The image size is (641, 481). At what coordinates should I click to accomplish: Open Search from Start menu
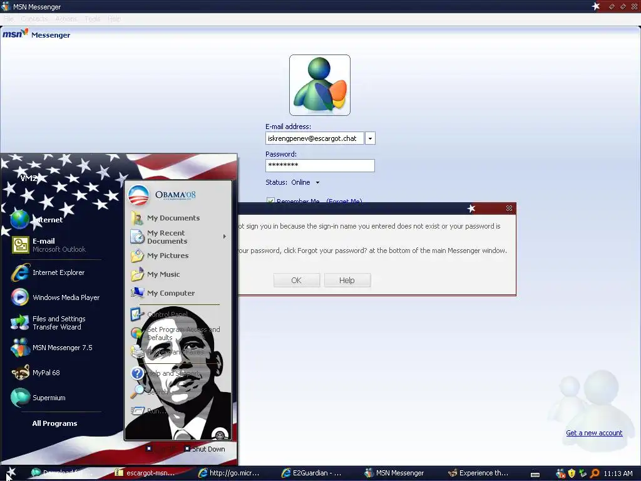pyautogui.click(x=149, y=392)
